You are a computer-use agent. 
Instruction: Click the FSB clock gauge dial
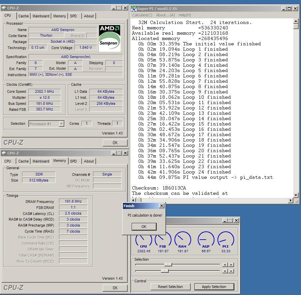163,239
